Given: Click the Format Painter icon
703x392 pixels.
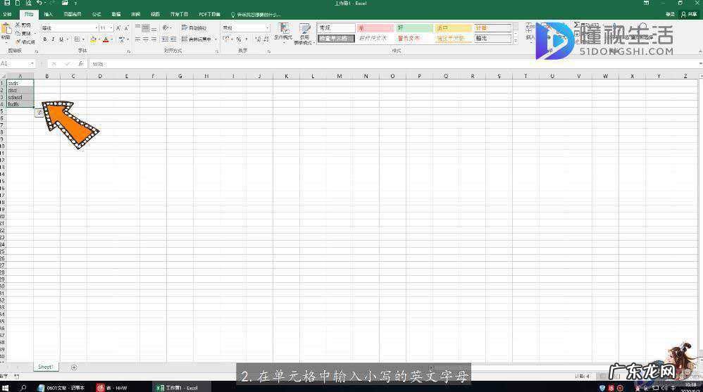Looking at the screenshot, I should click(x=25, y=42).
